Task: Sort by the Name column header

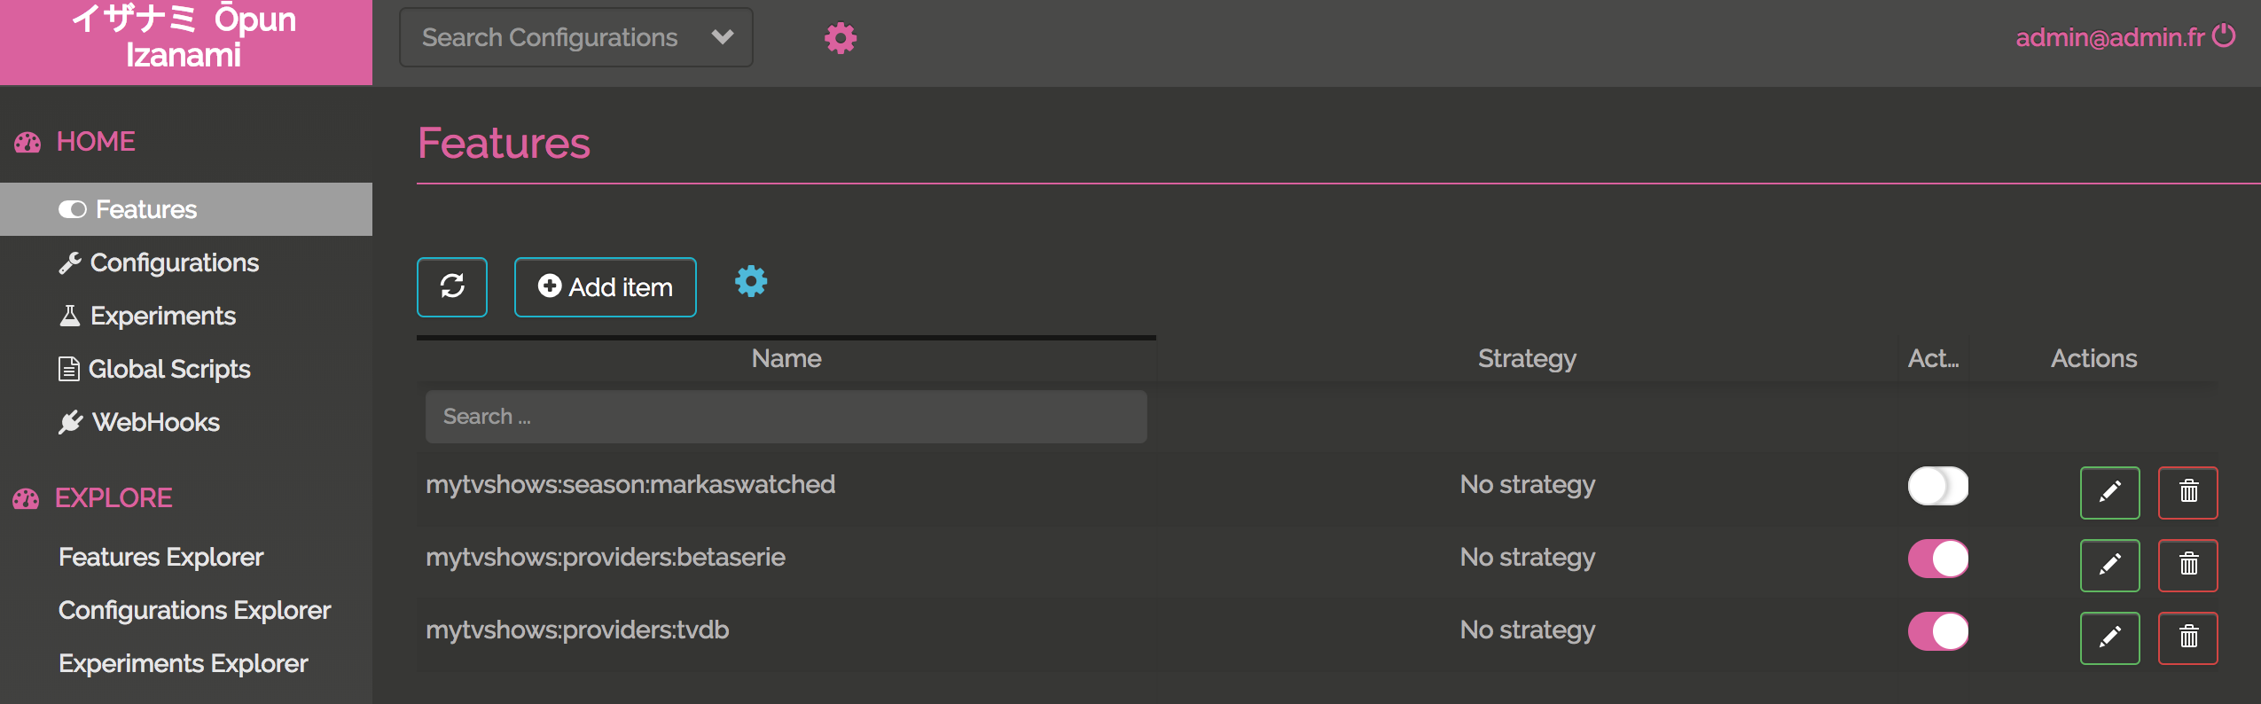Action: click(x=786, y=358)
